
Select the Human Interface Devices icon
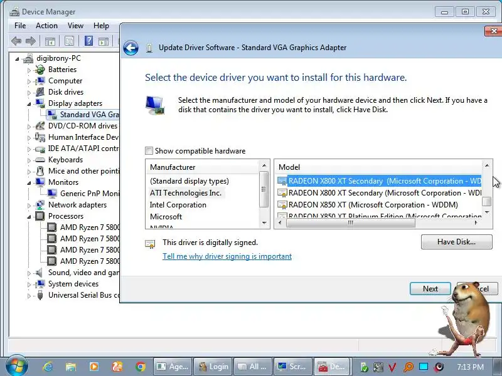(x=40, y=137)
